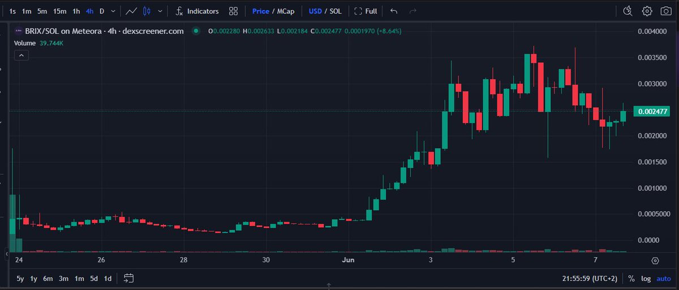Open chart settings gear
The height and width of the screenshot is (290, 679).
(647, 11)
